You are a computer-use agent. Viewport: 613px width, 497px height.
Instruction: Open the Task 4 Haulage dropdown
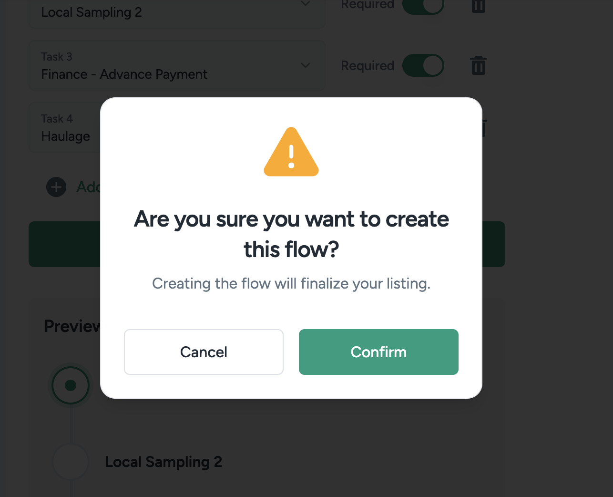[x=65, y=128]
